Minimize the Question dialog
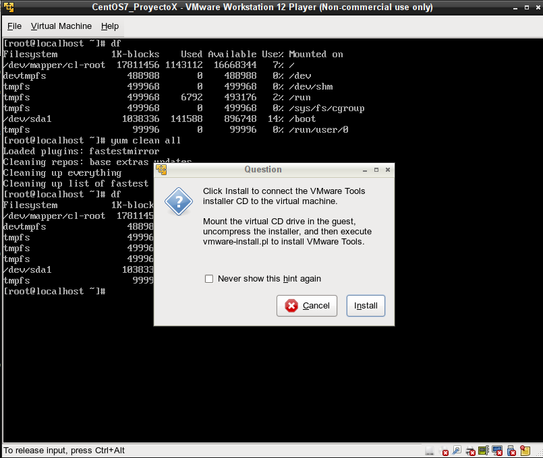Image resolution: width=543 pixels, height=458 pixels. click(365, 170)
